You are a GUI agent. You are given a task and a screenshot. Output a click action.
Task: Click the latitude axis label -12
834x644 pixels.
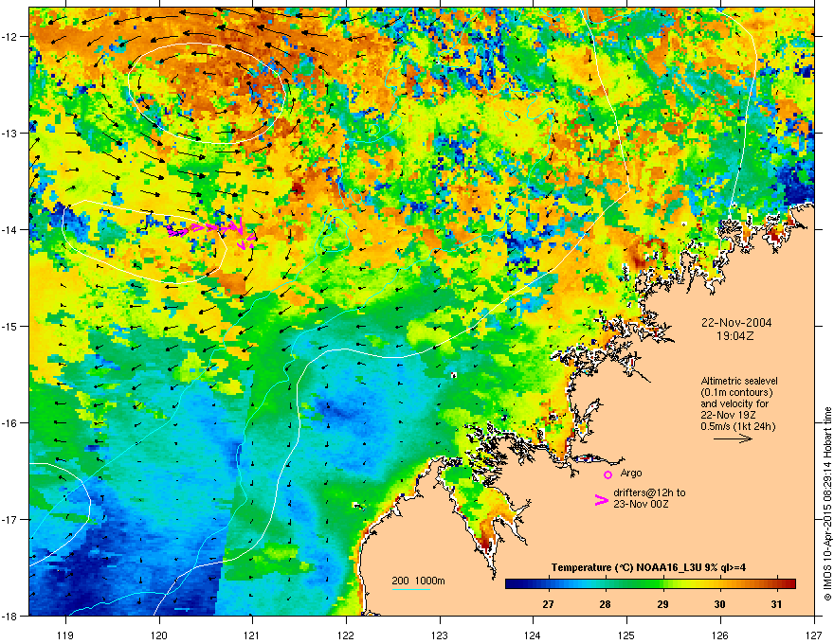click(x=10, y=37)
